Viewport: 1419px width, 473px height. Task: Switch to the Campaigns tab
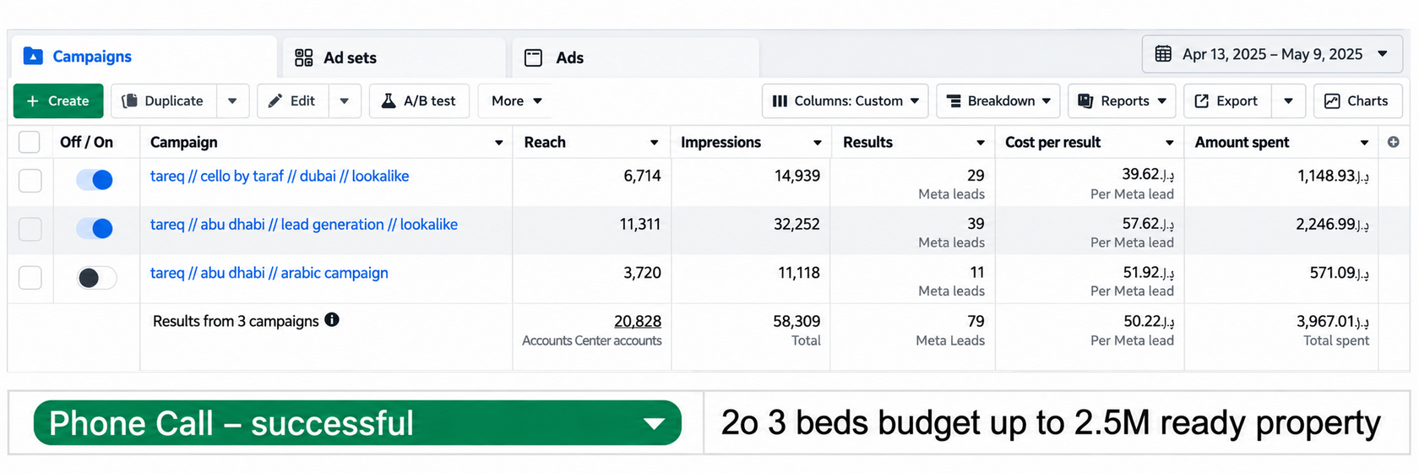click(x=144, y=57)
